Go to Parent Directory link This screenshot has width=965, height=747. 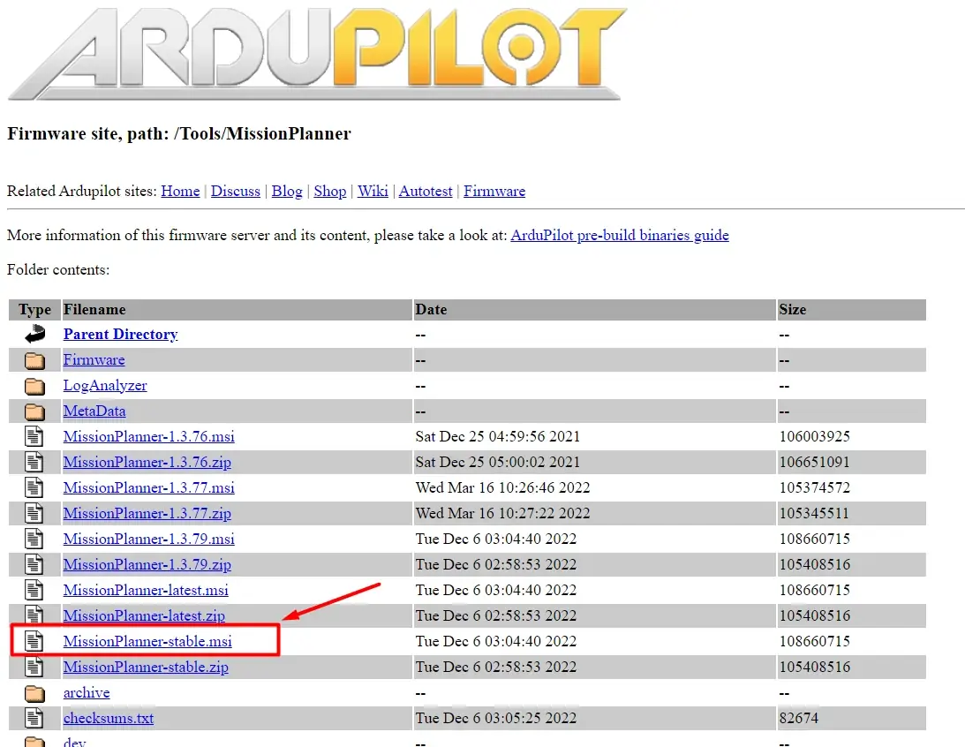[x=121, y=334]
